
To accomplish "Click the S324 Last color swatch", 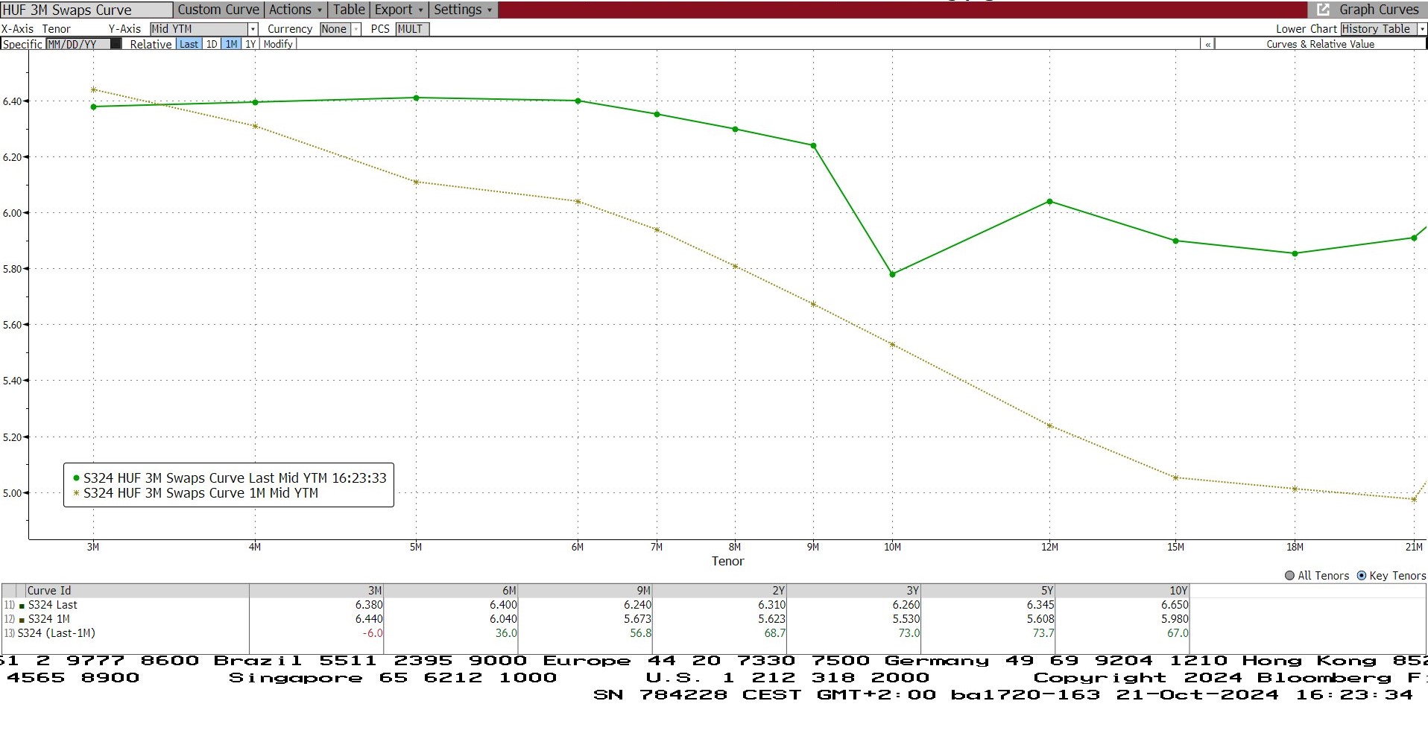I will pos(22,606).
